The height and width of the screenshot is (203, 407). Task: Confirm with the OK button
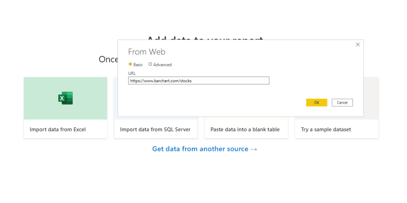pyautogui.click(x=317, y=102)
